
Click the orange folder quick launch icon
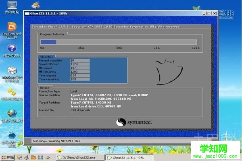click(x=33, y=157)
